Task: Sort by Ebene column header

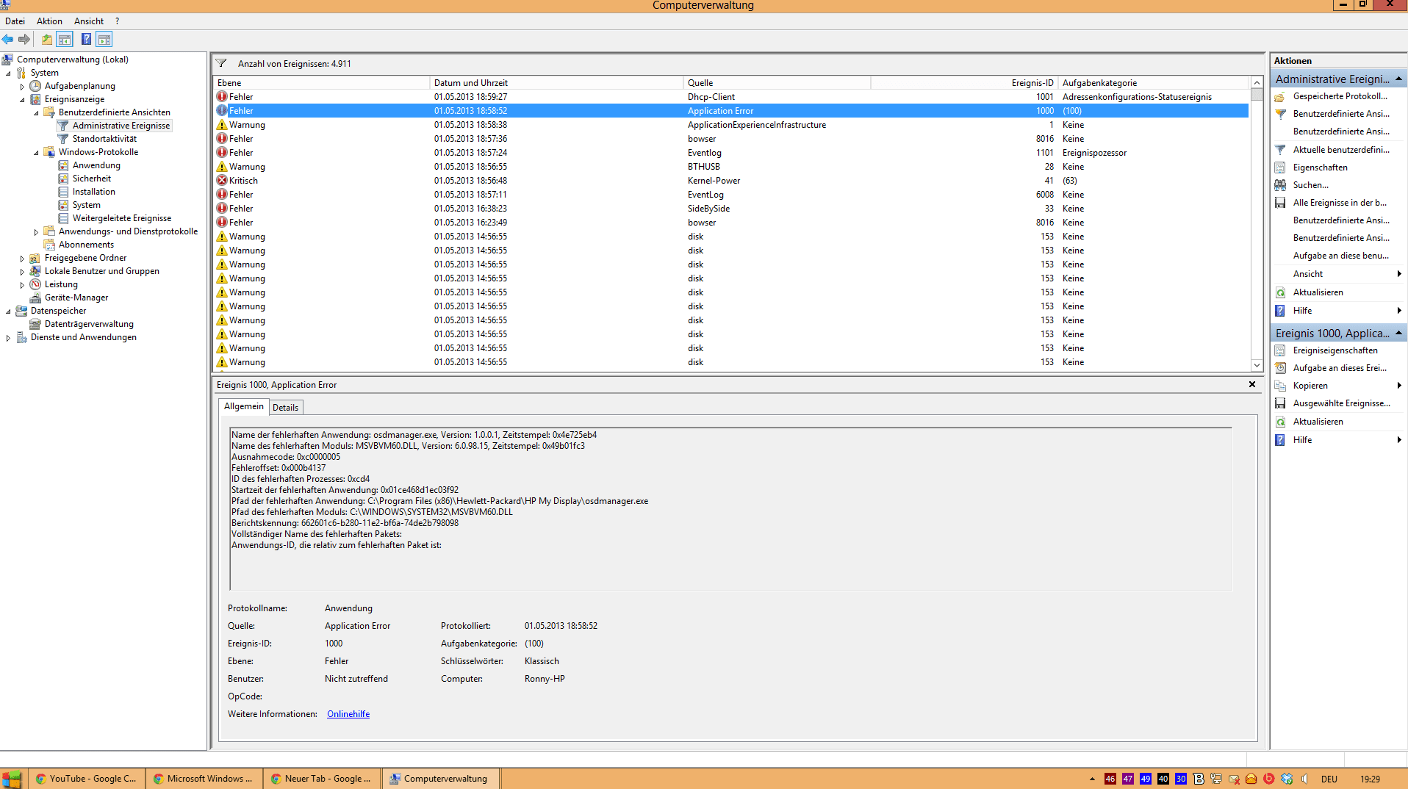Action: (321, 83)
